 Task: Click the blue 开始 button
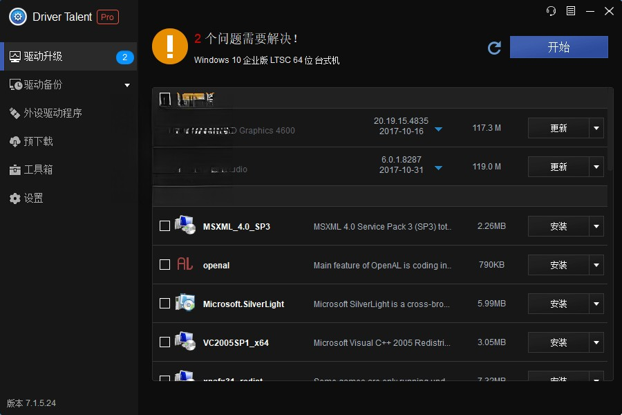point(558,47)
